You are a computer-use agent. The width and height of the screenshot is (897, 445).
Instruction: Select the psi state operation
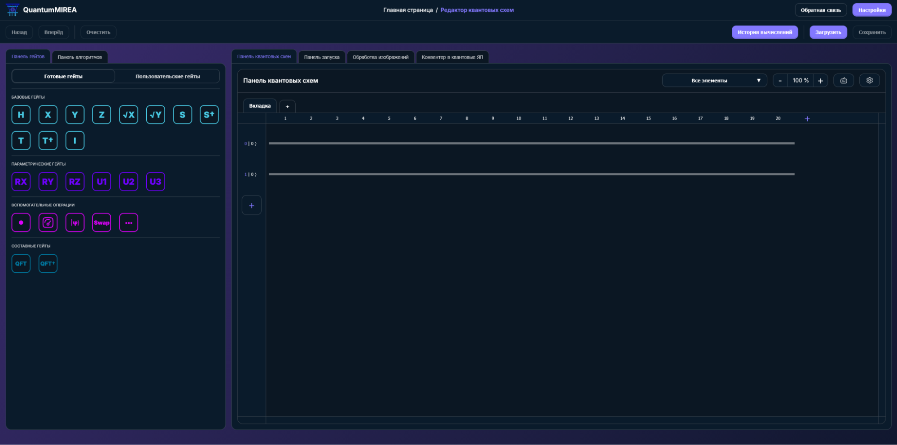75,222
